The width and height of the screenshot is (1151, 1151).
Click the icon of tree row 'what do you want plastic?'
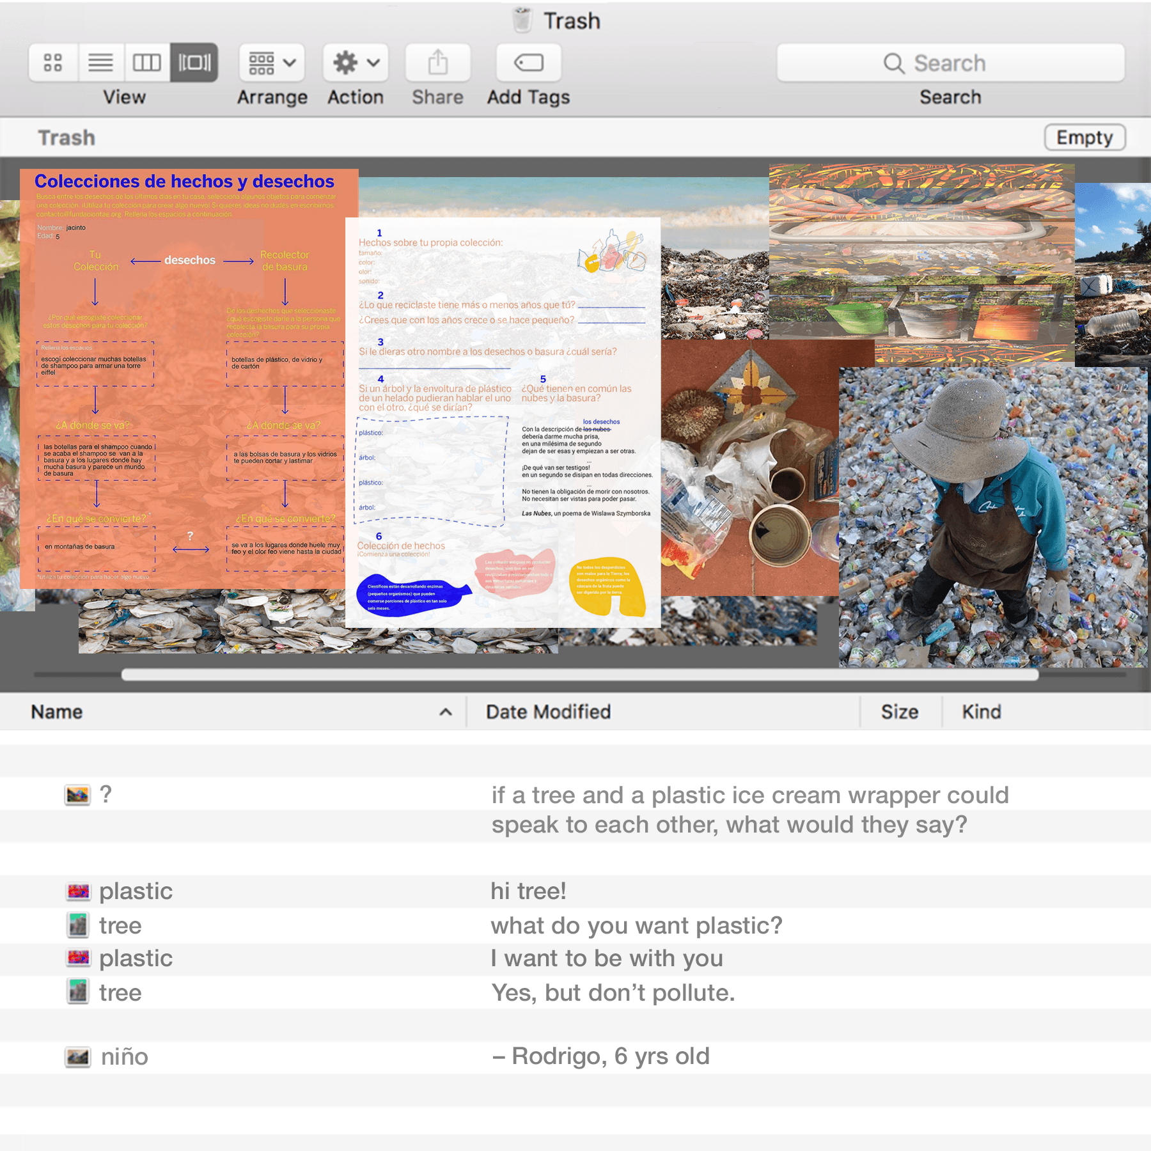(x=78, y=925)
